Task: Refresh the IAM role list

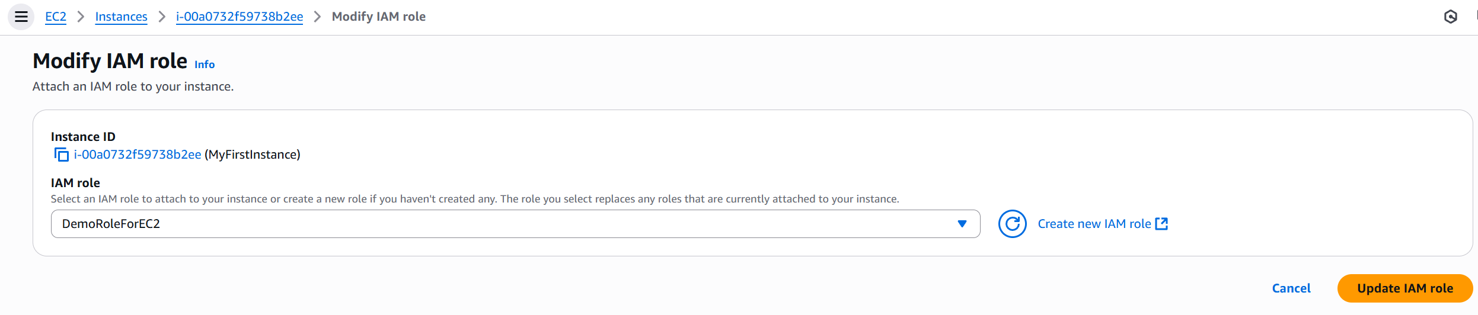Action: [x=1012, y=224]
